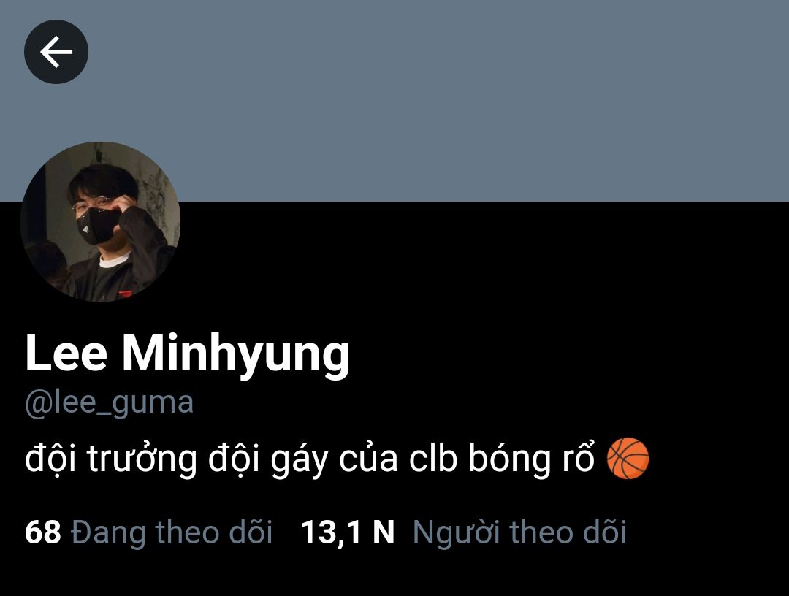Open the Đang theo dõi list
Screen dimensions: 789x596
172,532
